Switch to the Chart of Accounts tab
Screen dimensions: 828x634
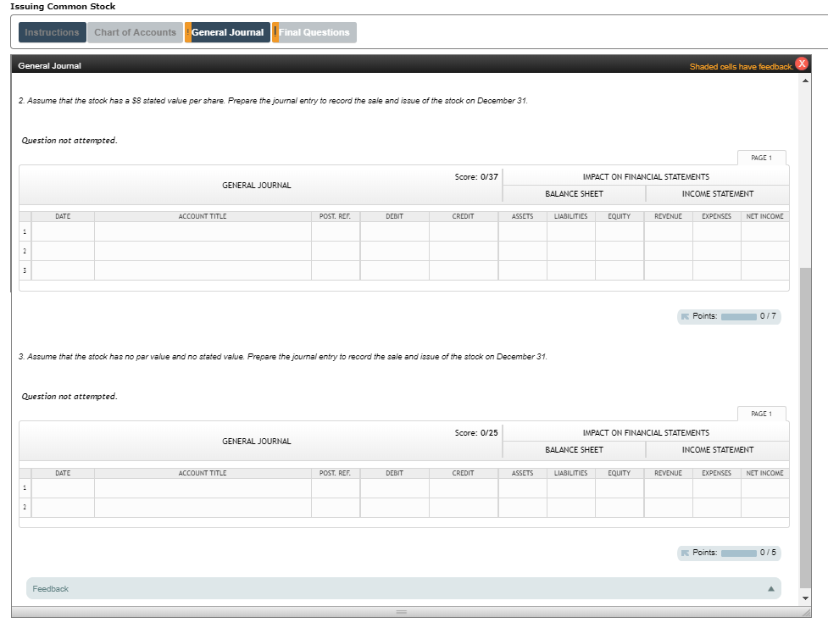135,32
